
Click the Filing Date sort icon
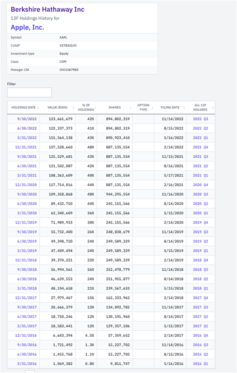click(184, 108)
